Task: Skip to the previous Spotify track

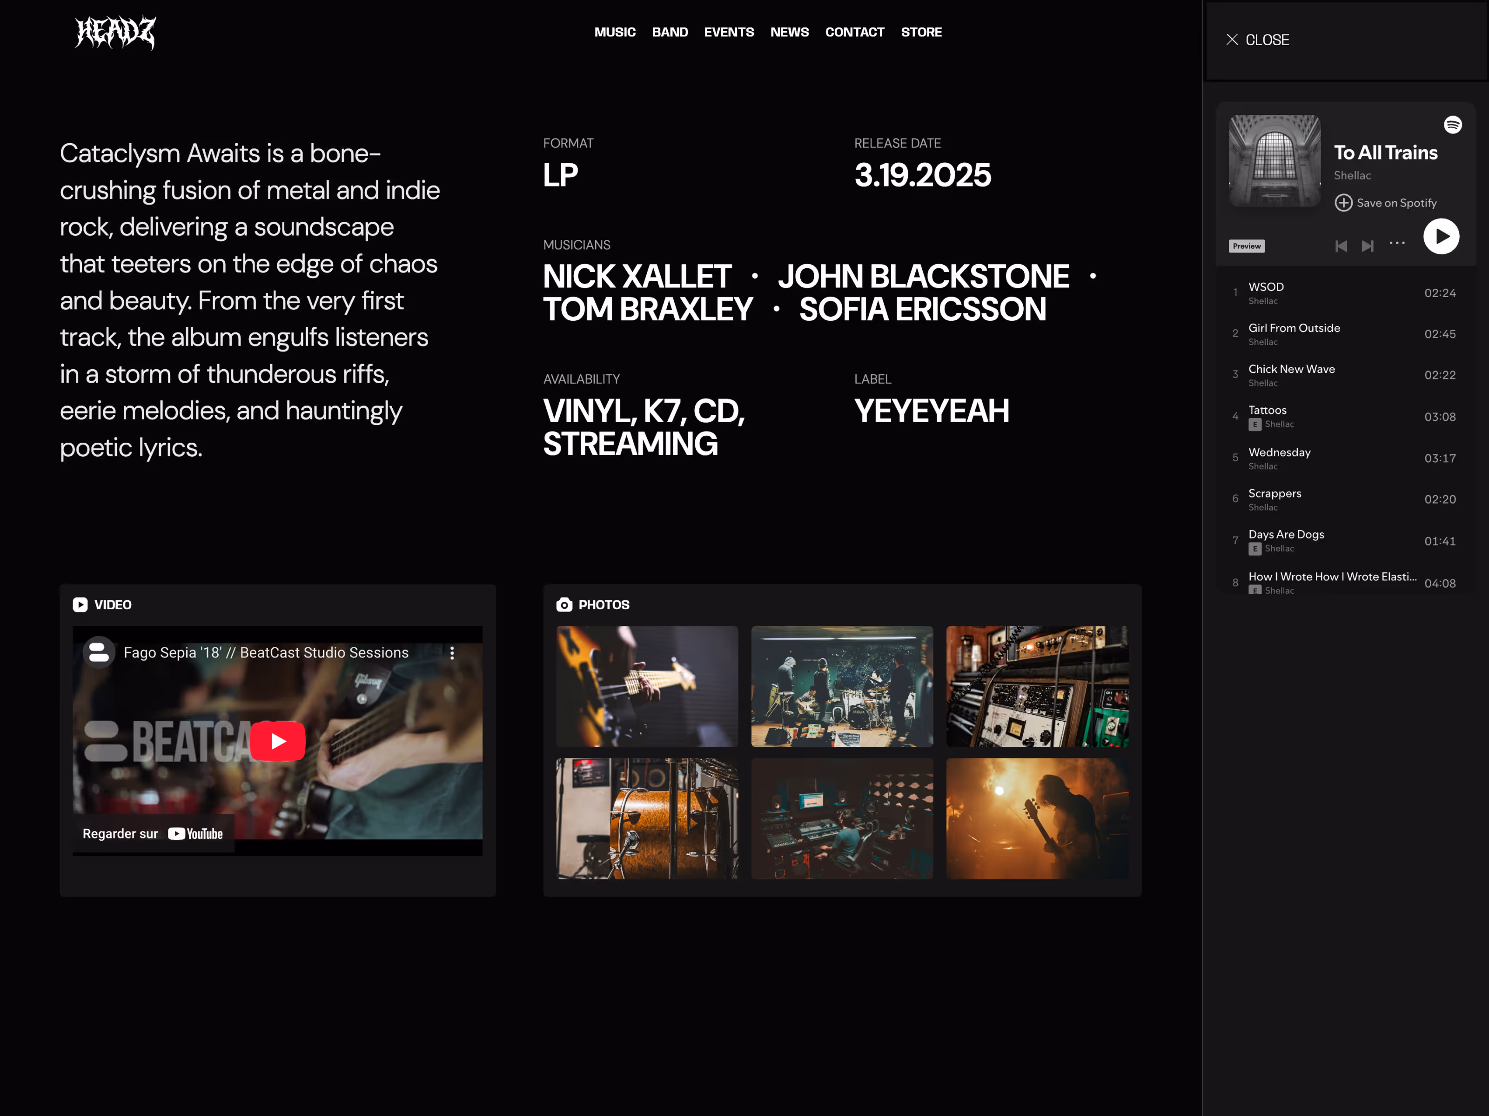Action: click(1341, 246)
